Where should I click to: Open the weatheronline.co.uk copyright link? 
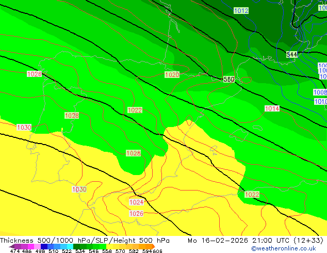(x=283, y=248)
